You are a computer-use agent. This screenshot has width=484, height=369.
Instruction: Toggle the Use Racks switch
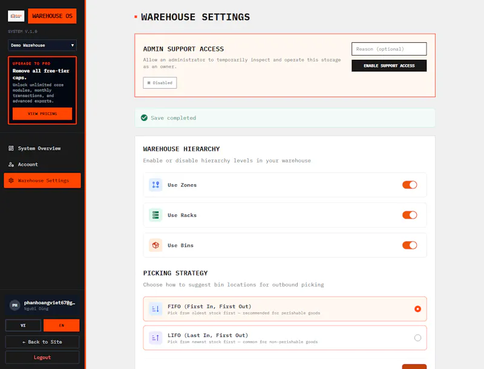(410, 215)
